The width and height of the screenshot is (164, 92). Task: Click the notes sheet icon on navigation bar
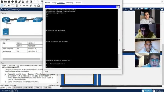[x=131, y=9]
